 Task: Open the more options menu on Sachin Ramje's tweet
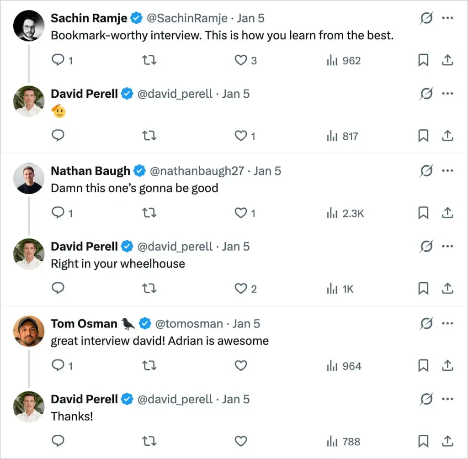pyautogui.click(x=447, y=18)
